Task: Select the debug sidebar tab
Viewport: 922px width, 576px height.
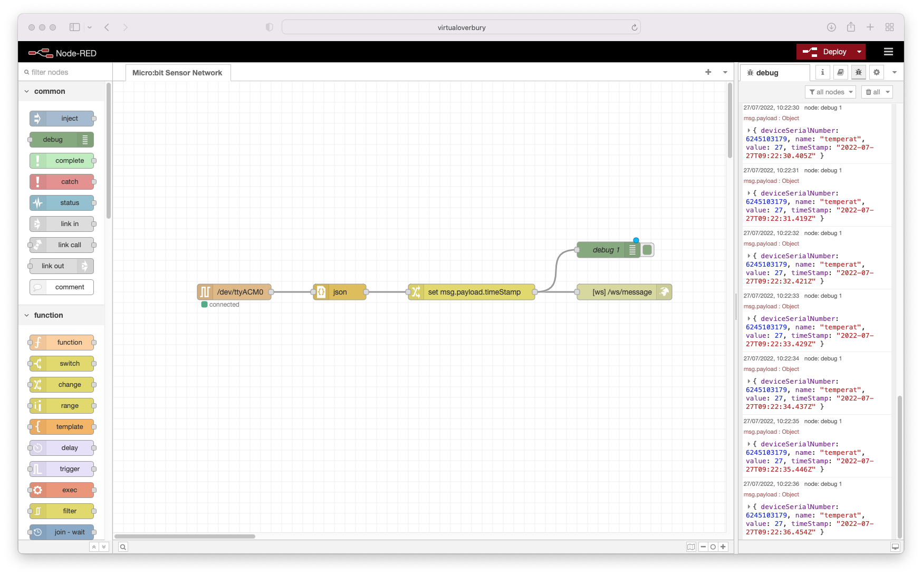Action: [x=774, y=73]
